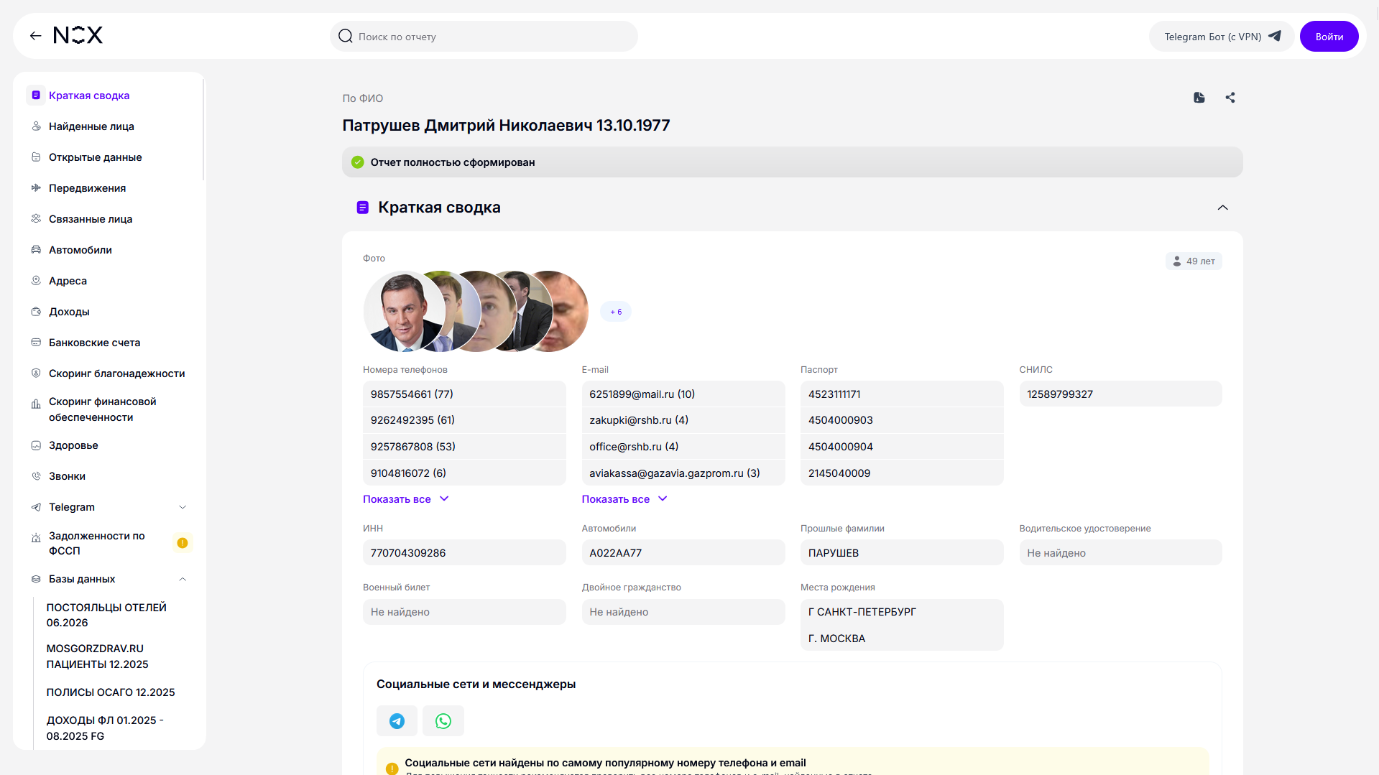Screen dimensions: 1379x775
Task: Click СНИЛС value 12589799327
Action: tap(1120, 394)
